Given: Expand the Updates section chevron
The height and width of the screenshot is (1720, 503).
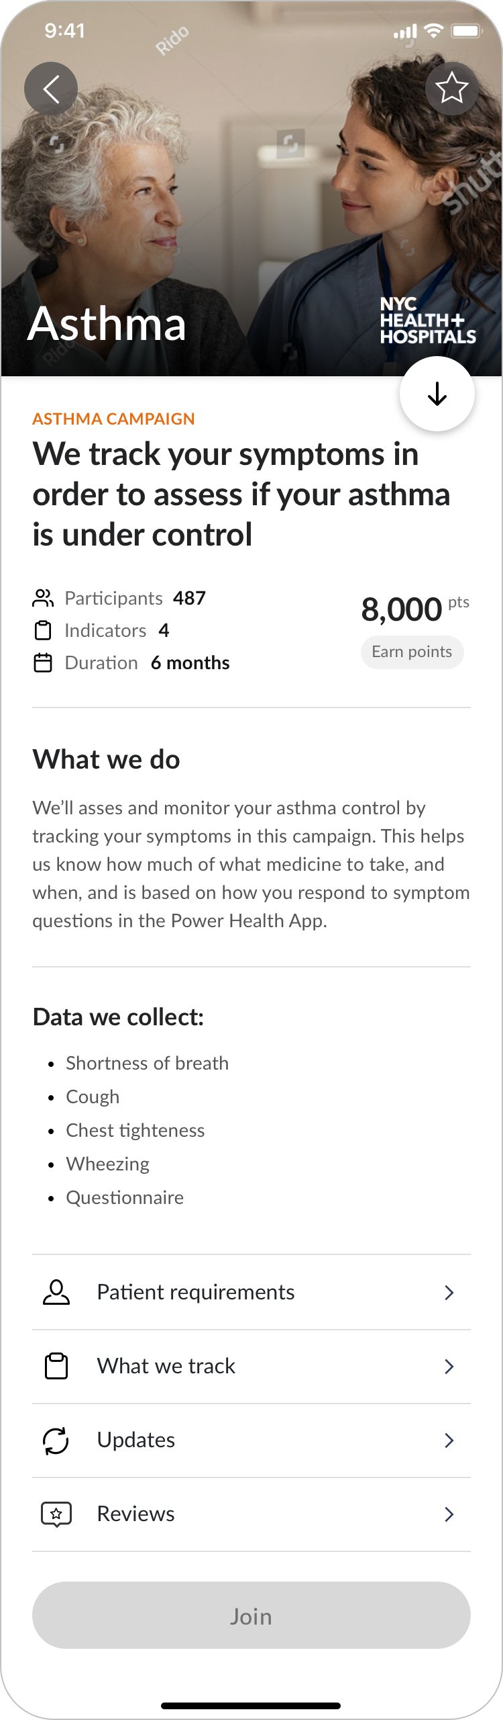Looking at the screenshot, I should 449,1440.
